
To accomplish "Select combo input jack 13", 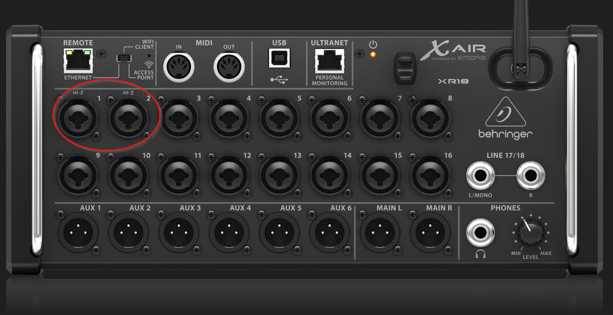I will (279, 175).
